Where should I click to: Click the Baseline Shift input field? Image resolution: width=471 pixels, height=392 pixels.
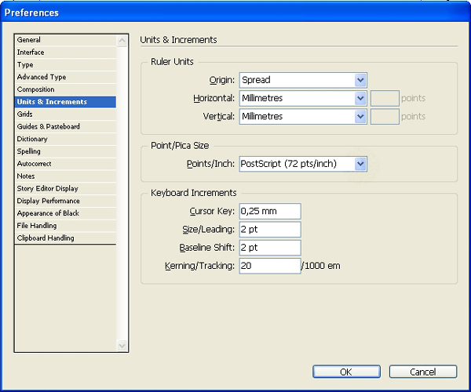click(x=270, y=248)
